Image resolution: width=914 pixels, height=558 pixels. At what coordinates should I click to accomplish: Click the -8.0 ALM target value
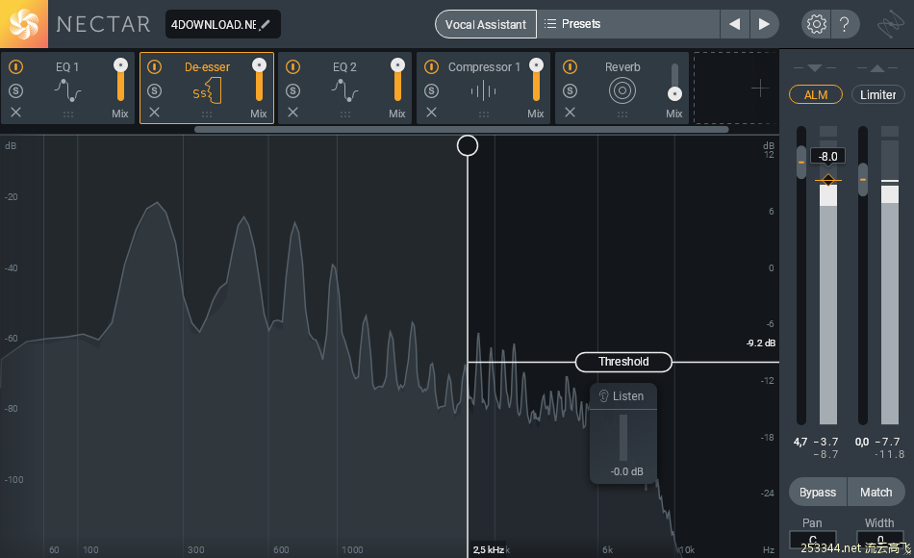(x=827, y=156)
